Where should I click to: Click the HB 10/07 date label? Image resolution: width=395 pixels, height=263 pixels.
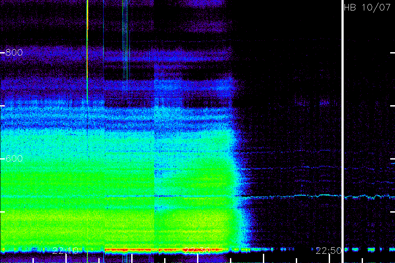pos(367,7)
